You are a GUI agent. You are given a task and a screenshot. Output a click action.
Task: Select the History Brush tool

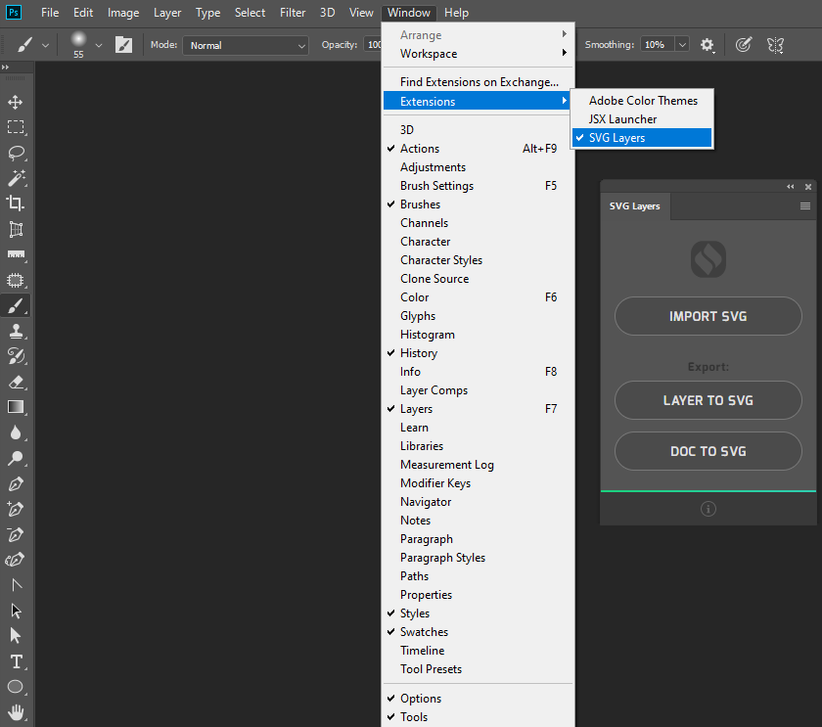16,356
